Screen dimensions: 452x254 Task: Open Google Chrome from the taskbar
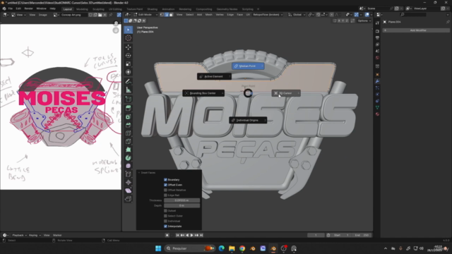242,248
